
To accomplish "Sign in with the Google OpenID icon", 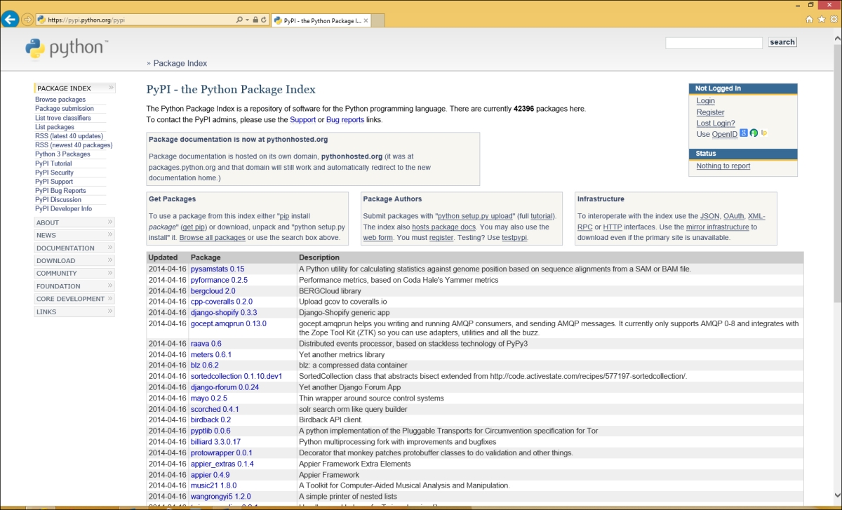I will coord(744,133).
